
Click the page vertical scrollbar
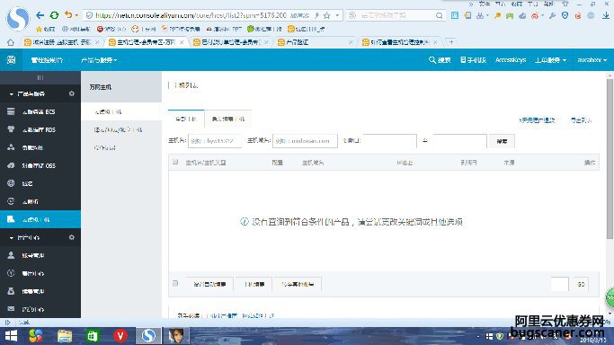(x=610, y=159)
